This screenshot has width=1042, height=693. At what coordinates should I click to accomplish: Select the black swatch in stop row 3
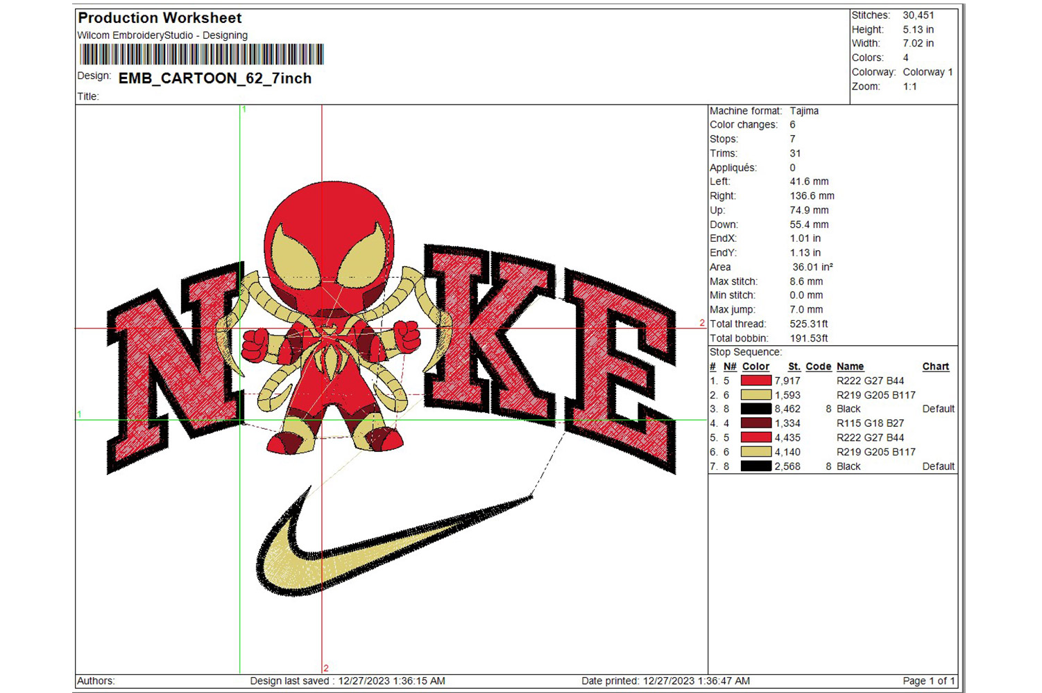tap(755, 409)
